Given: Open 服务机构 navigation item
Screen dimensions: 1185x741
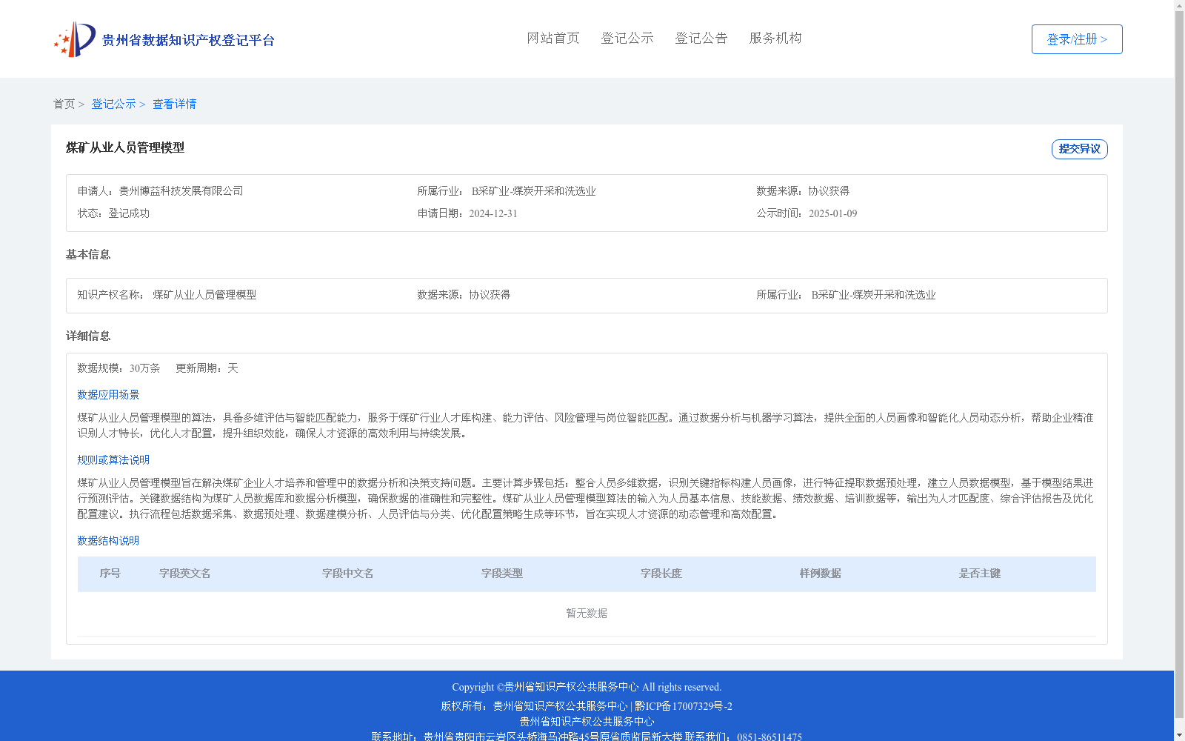Looking at the screenshot, I should (x=775, y=38).
